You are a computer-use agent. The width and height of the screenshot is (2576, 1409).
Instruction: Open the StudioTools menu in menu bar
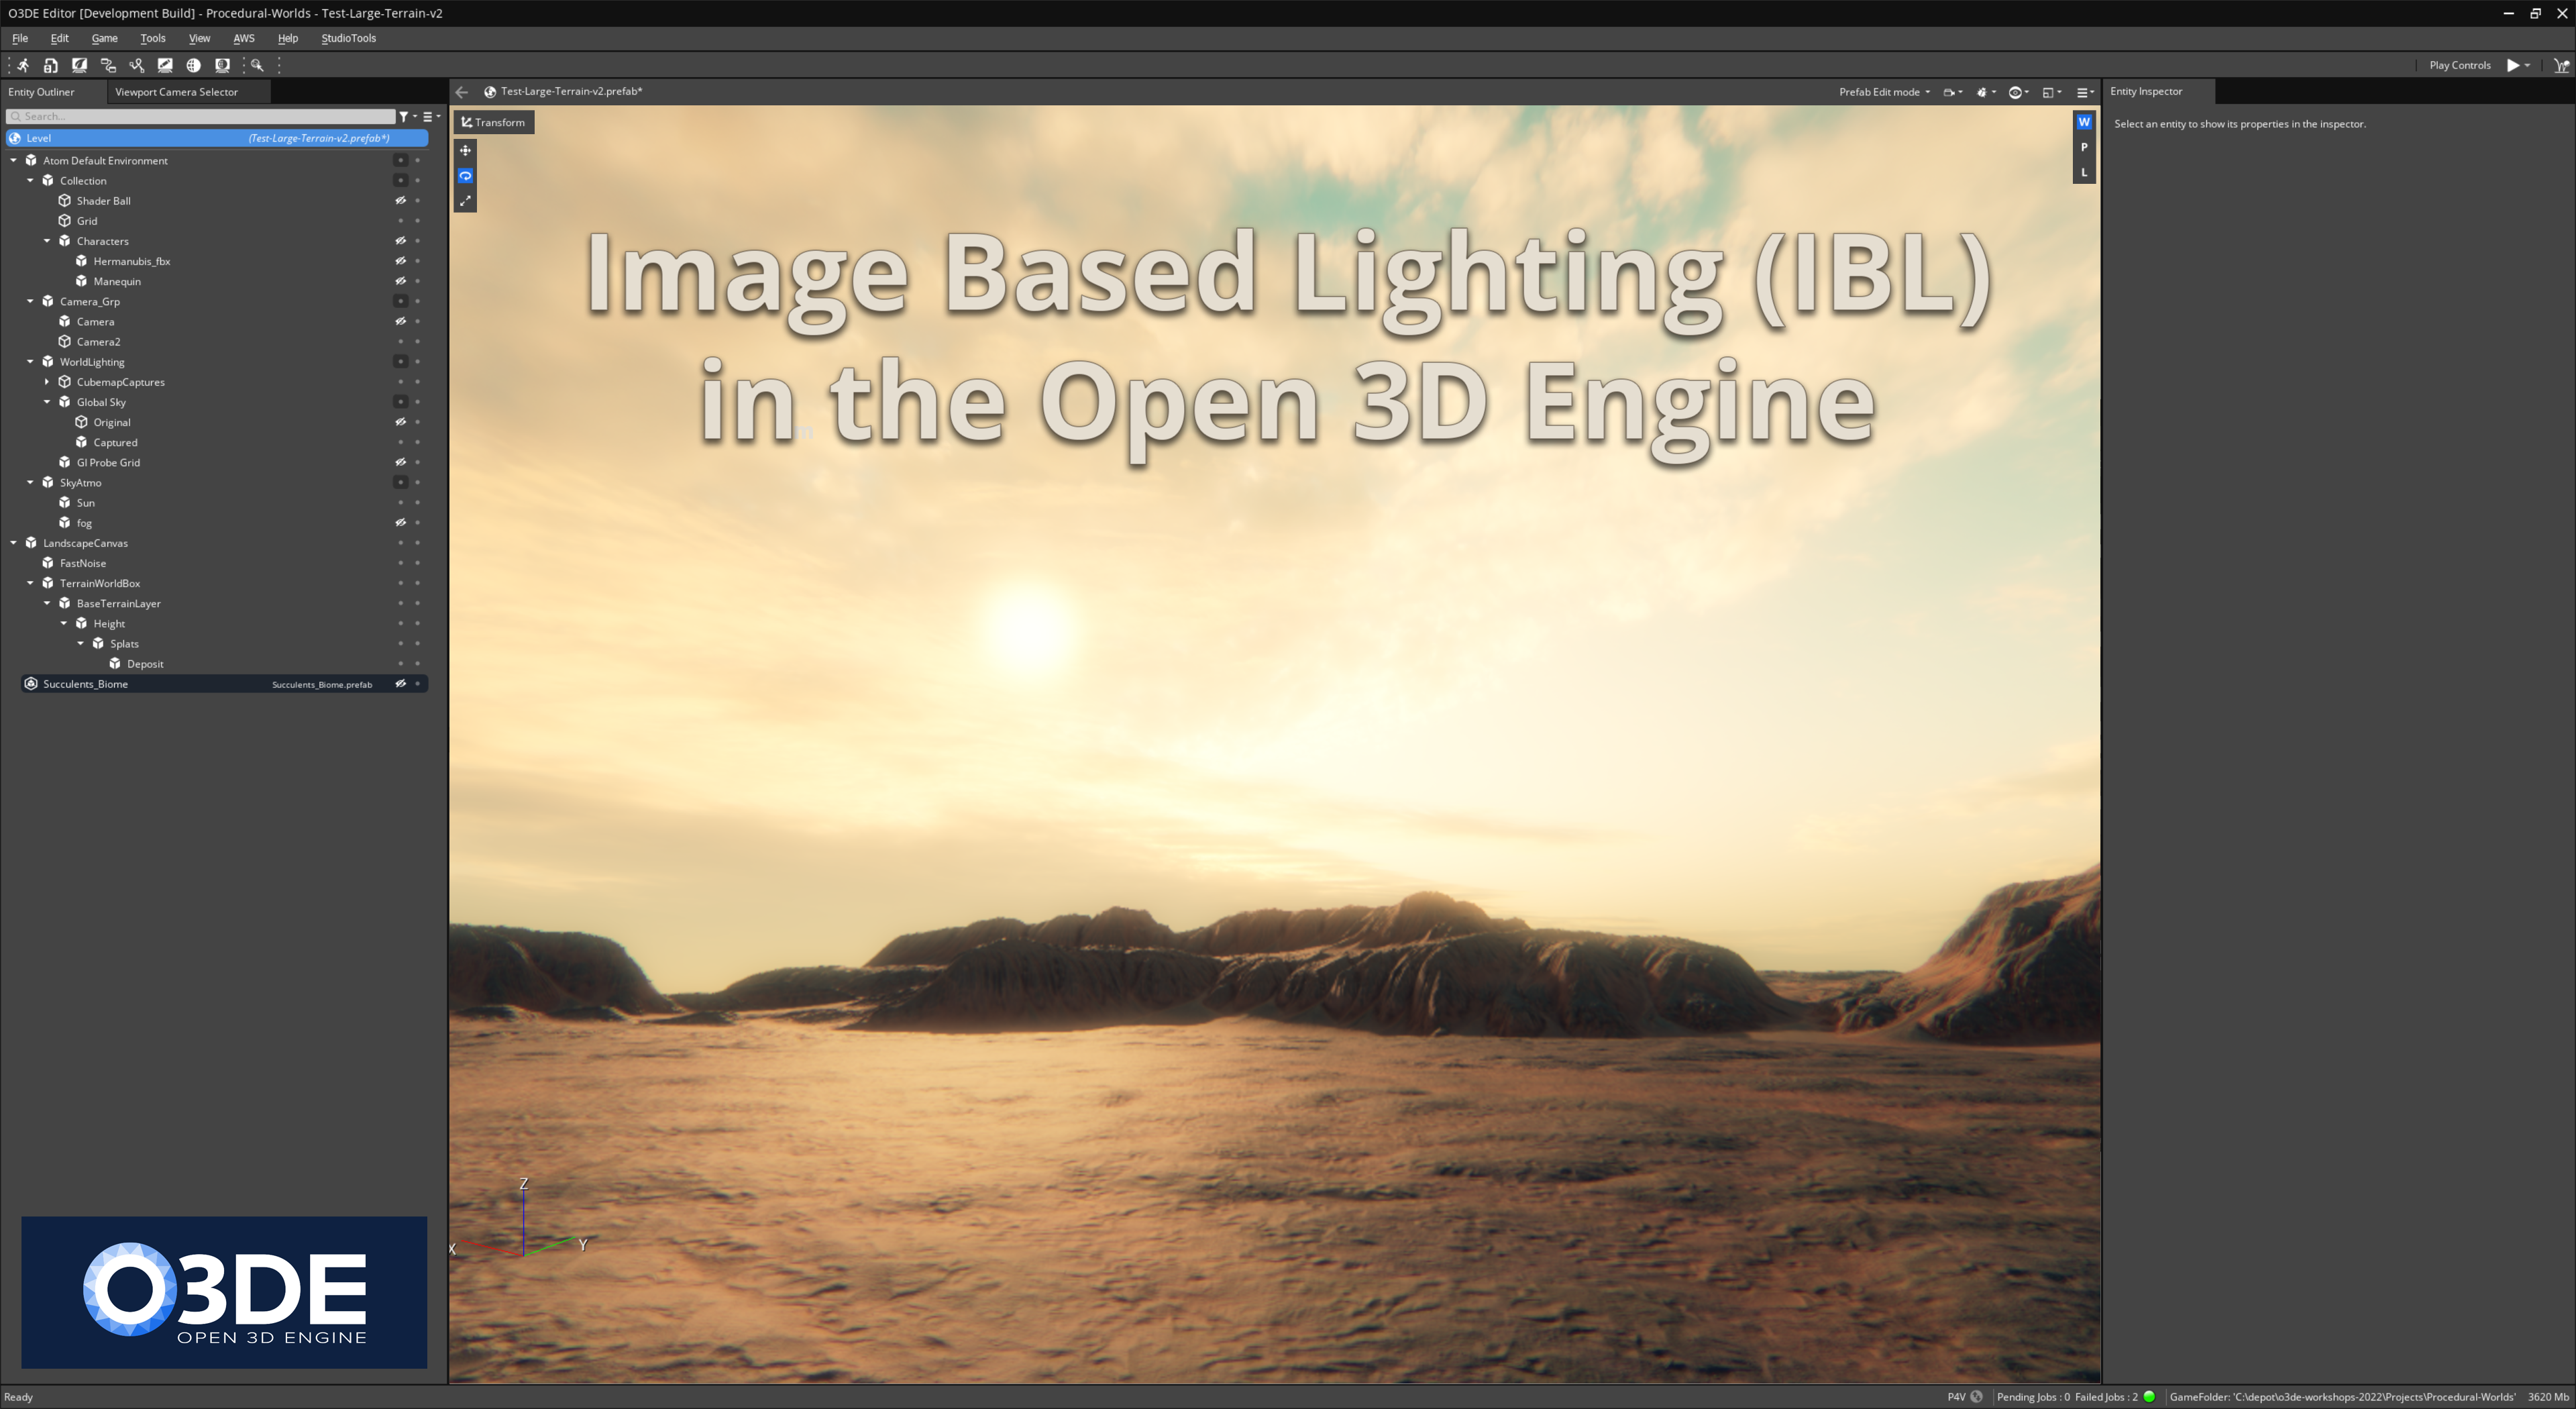point(347,38)
